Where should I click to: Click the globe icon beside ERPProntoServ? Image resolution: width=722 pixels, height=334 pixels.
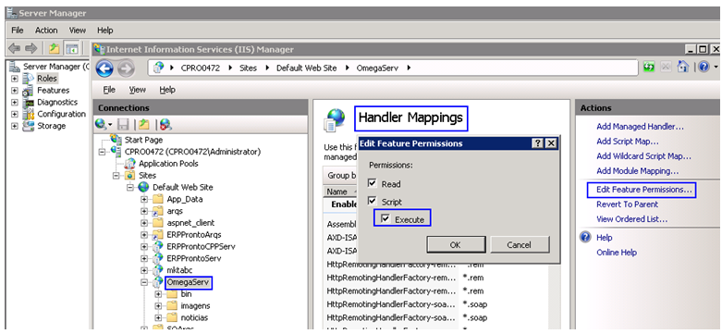click(158, 258)
